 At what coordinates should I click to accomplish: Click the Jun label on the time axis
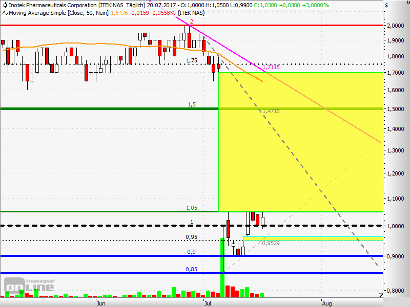pyautogui.click(x=100, y=303)
